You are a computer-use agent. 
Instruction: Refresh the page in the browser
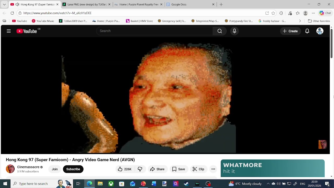12,13
